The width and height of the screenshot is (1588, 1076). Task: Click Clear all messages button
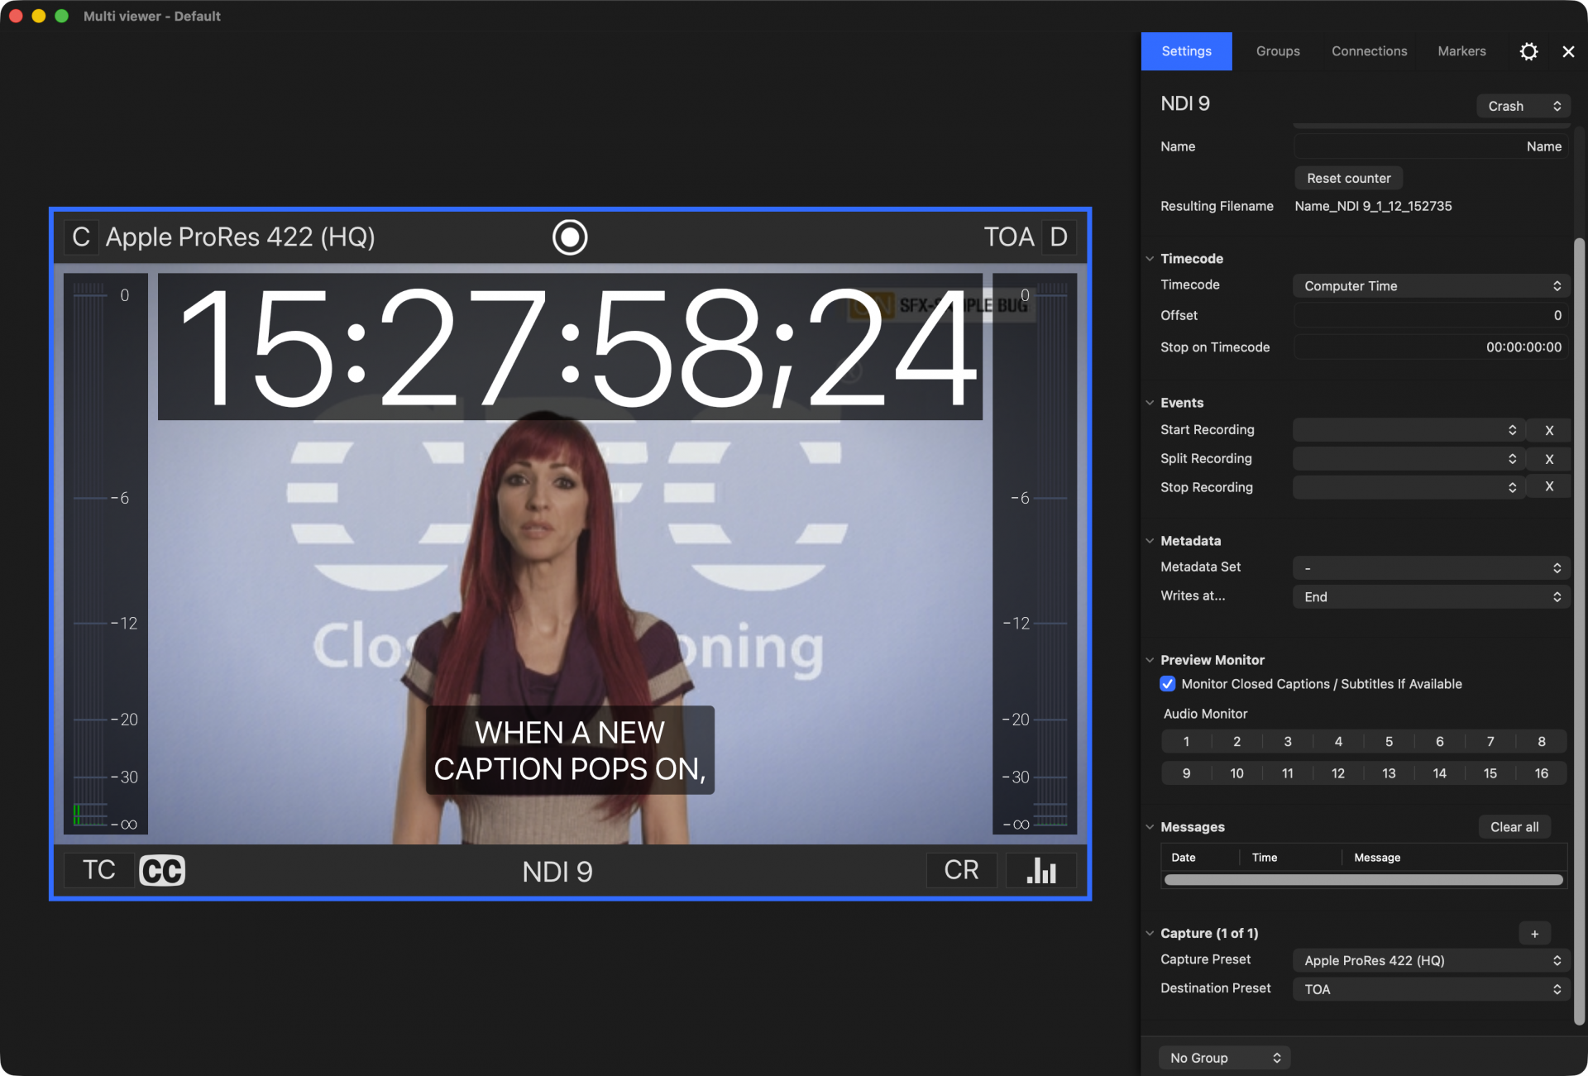[x=1514, y=827]
